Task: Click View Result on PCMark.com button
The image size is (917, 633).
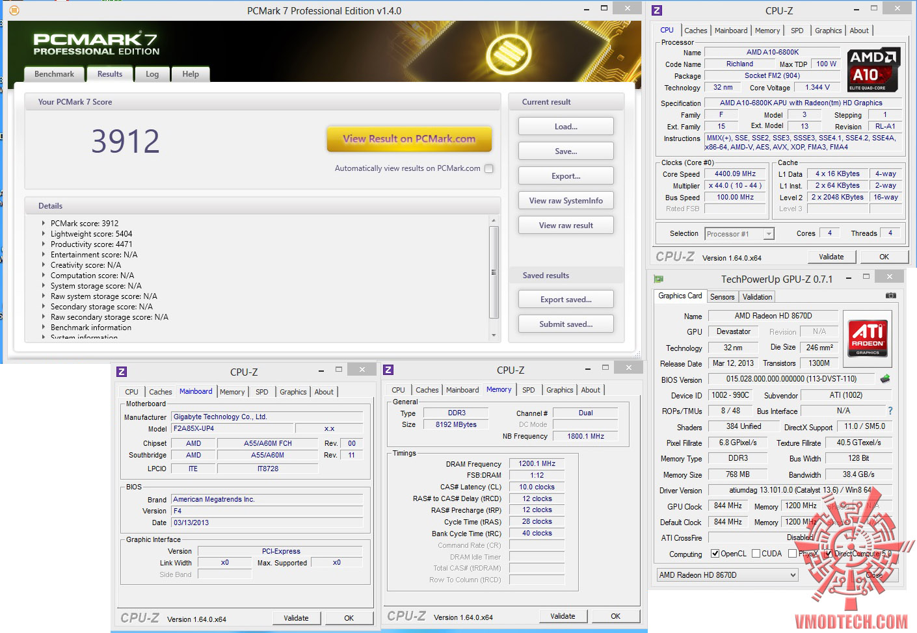Action: [409, 139]
